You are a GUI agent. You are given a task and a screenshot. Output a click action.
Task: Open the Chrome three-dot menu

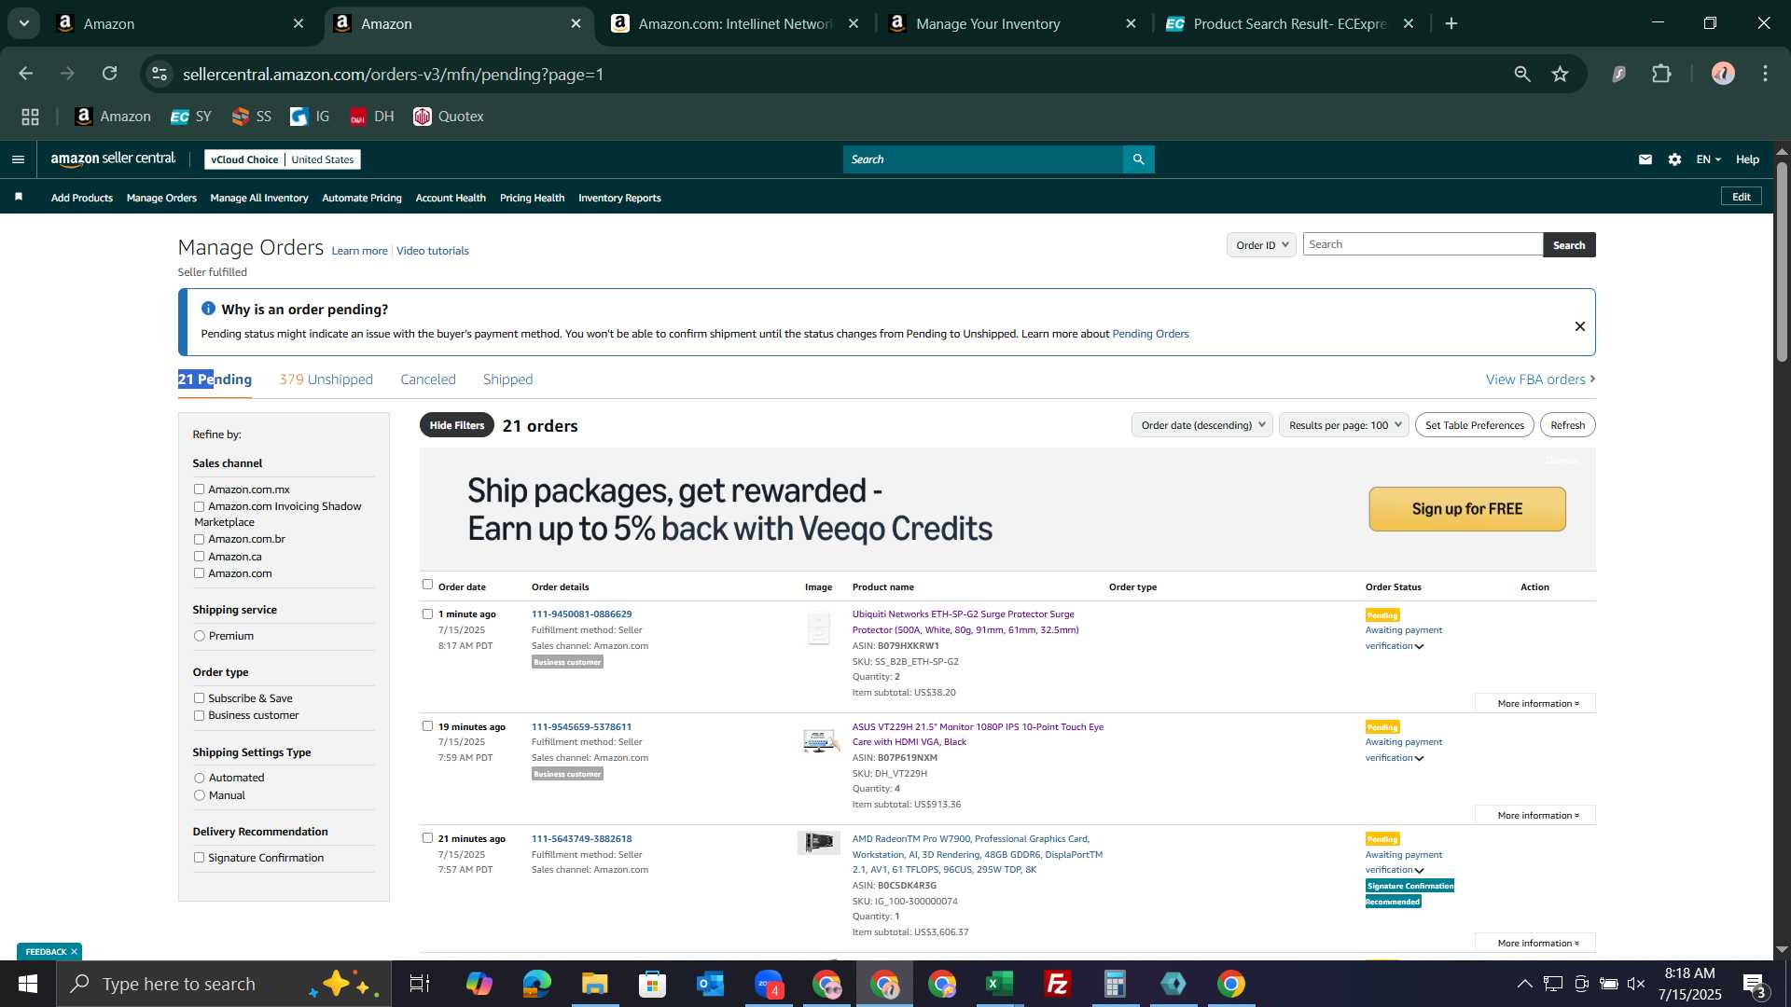[x=1765, y=74]
